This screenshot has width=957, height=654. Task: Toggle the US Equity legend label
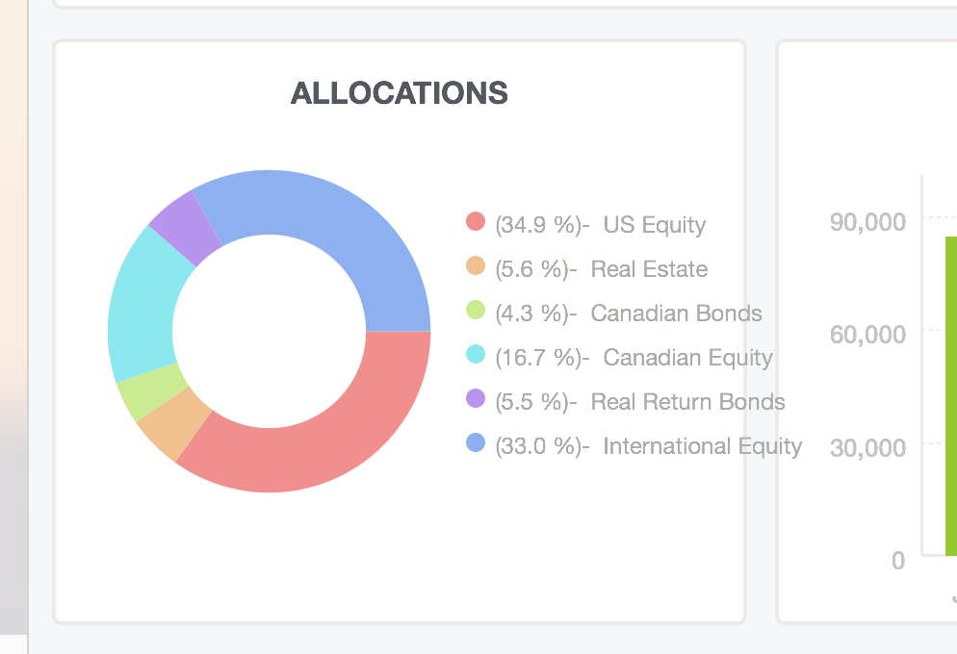(601, 225)
